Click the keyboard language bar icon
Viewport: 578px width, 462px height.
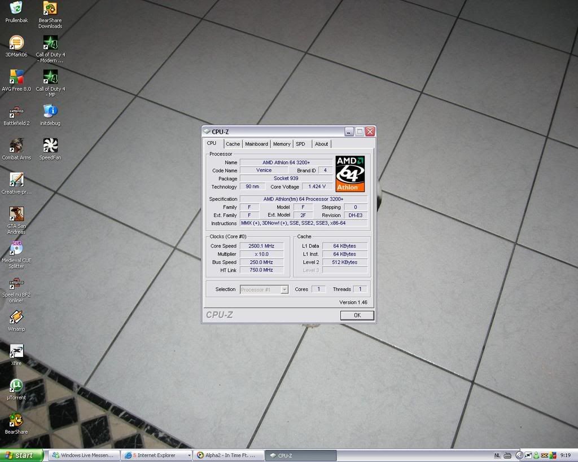[507, 456]
